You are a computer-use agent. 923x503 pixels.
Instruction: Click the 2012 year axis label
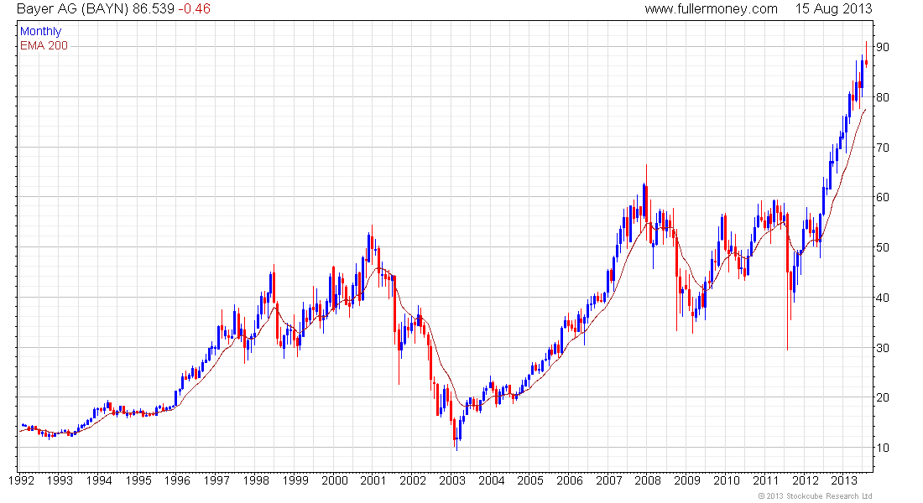(805, 480)
